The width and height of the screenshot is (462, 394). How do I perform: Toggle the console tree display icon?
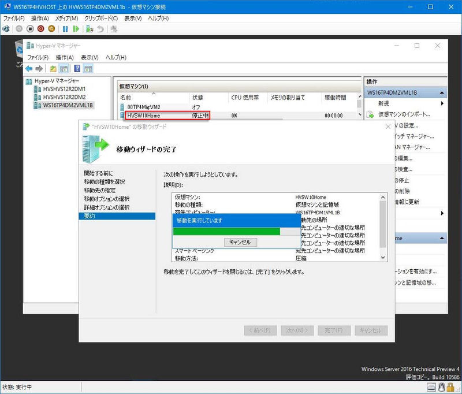coord(64,69)
